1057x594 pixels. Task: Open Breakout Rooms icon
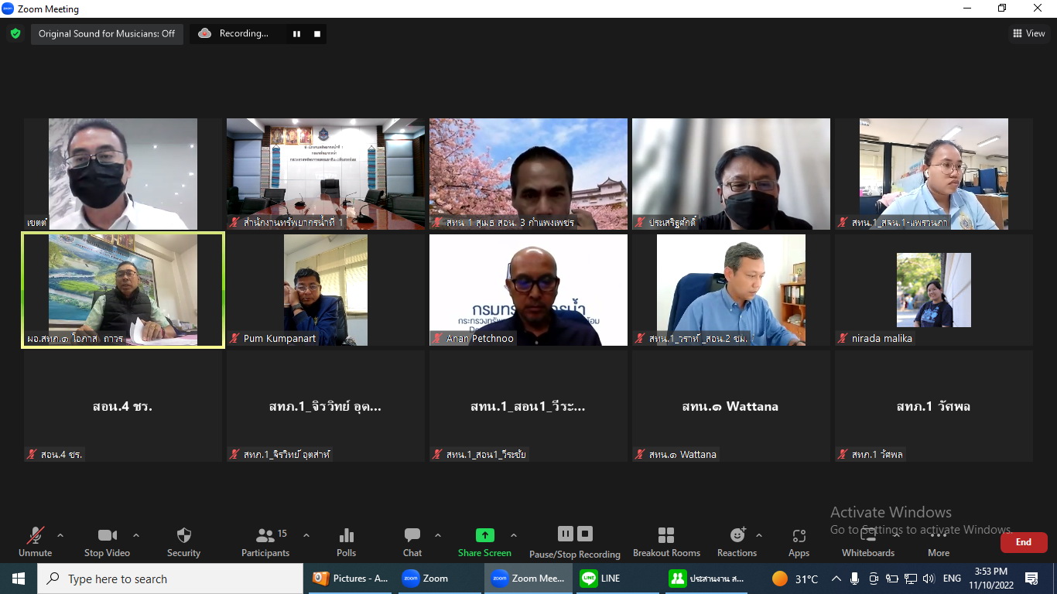pyautogui.click(x=665, y=535)
